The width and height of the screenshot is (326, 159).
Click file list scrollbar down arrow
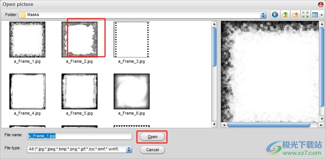click(214, 124)
